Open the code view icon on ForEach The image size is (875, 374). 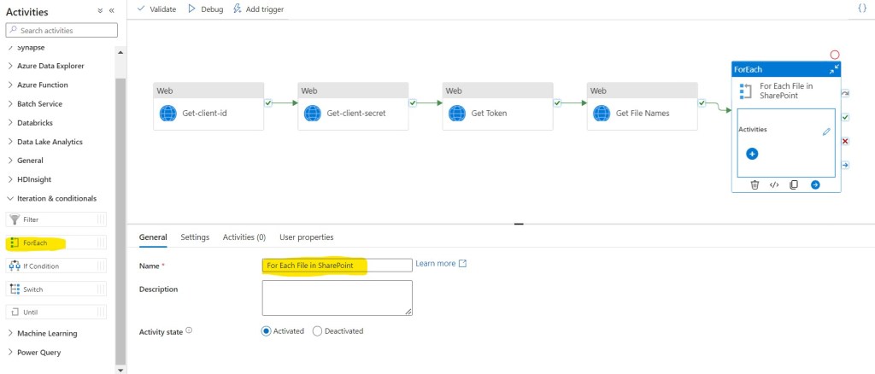(x=774, y=184)
